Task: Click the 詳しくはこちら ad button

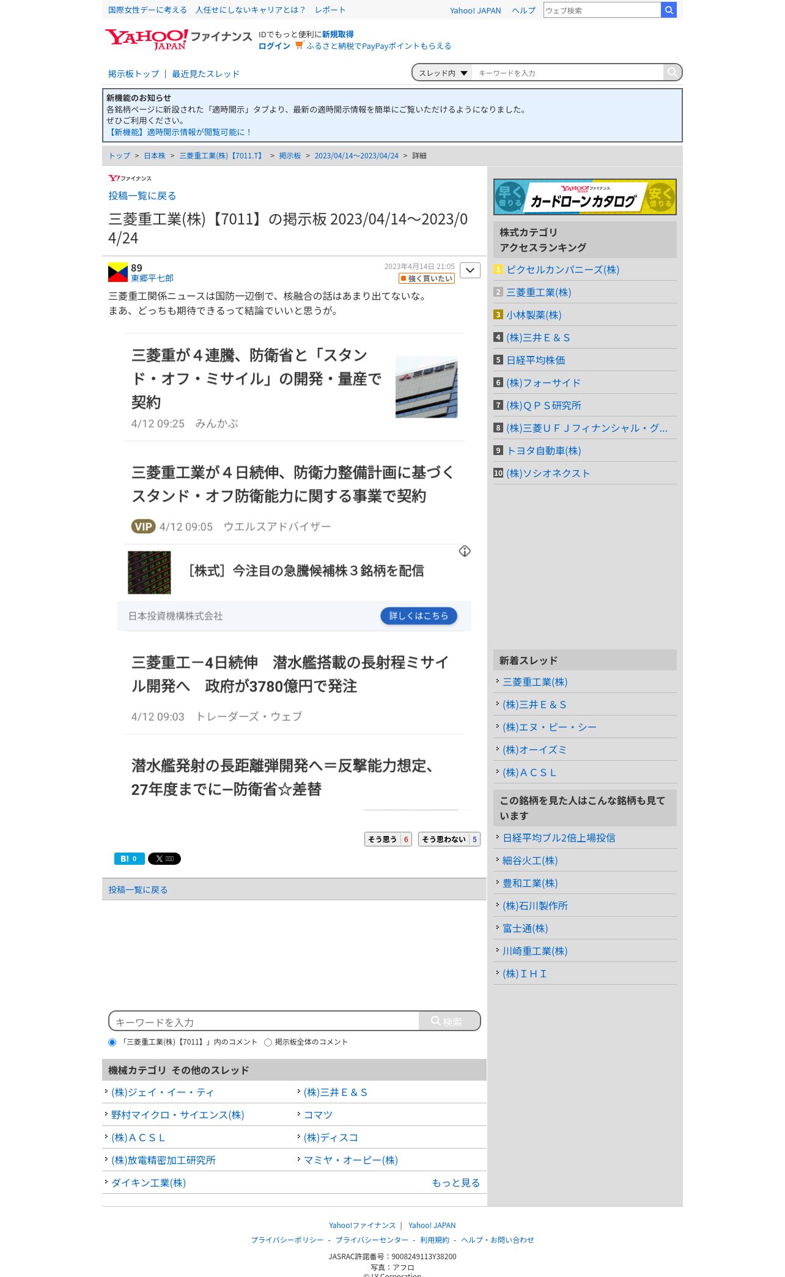Action: tap(419, 616)
